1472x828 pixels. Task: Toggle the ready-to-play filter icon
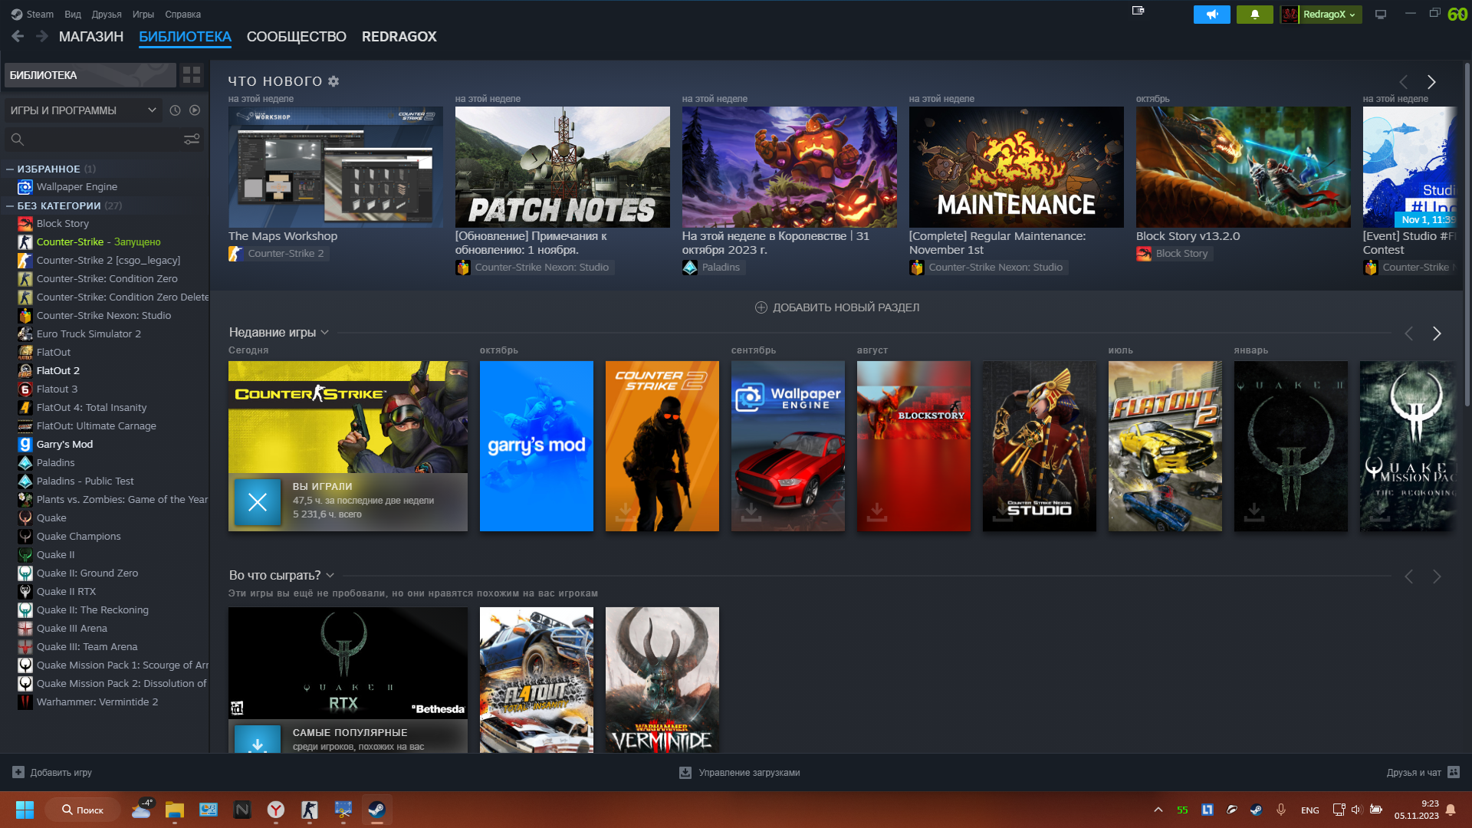195,110
